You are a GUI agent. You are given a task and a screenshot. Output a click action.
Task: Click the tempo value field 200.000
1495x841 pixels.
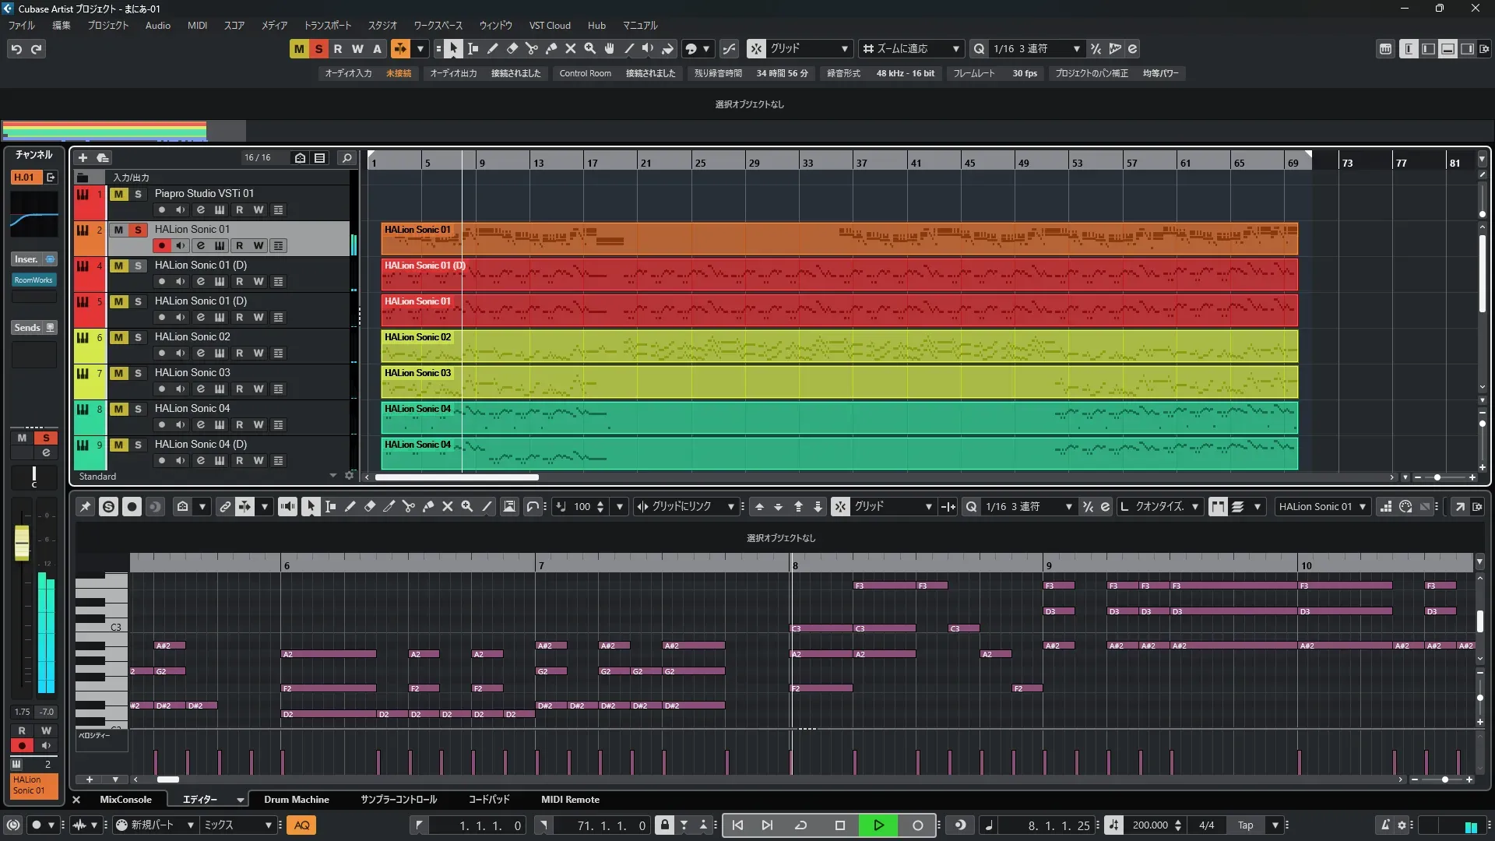[1149, 825]
